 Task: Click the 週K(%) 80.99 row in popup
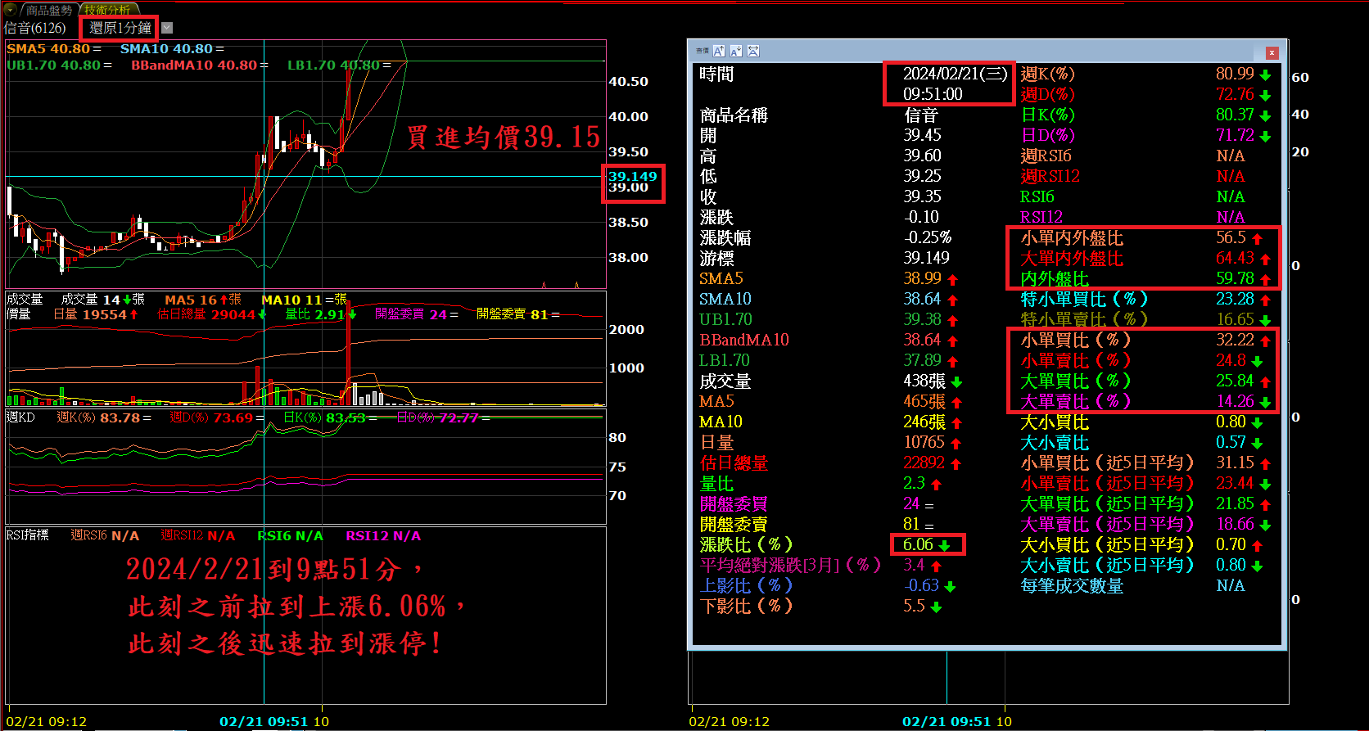(1145, 74)
